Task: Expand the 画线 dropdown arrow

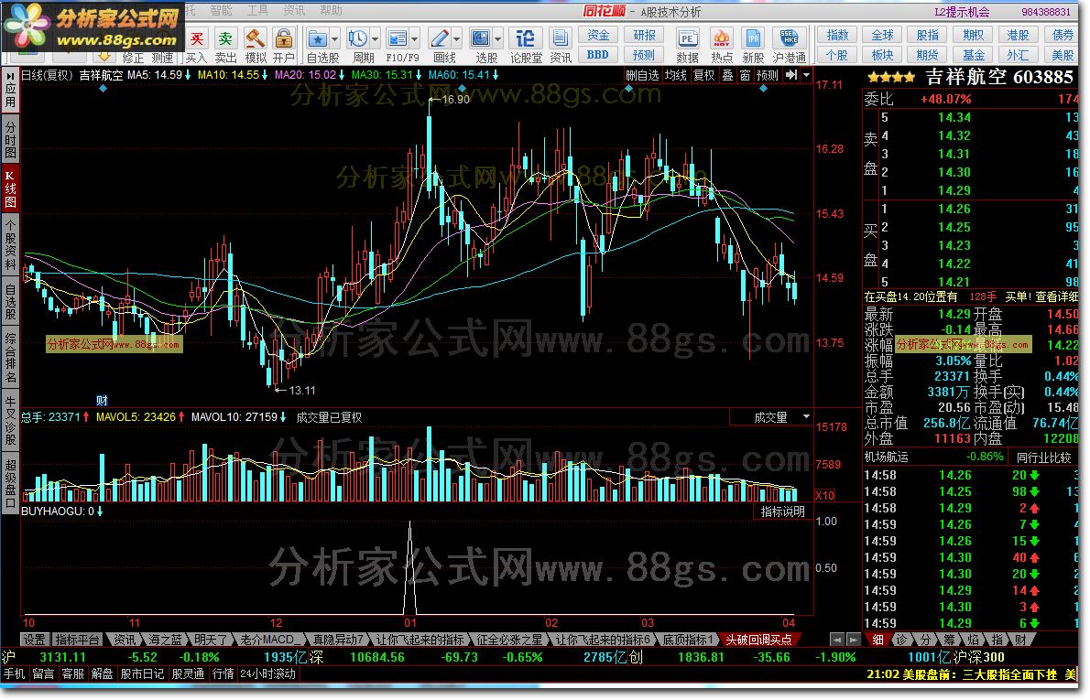Action: (x=457, y=38)
